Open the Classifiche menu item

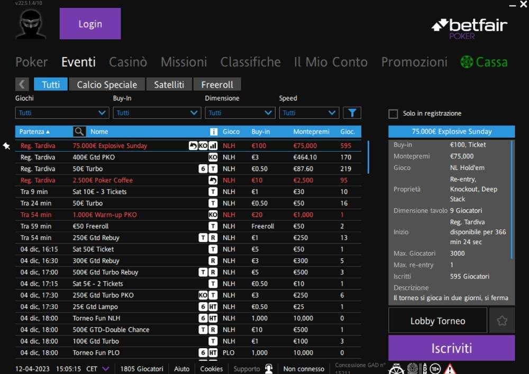[x=250, y=62]
